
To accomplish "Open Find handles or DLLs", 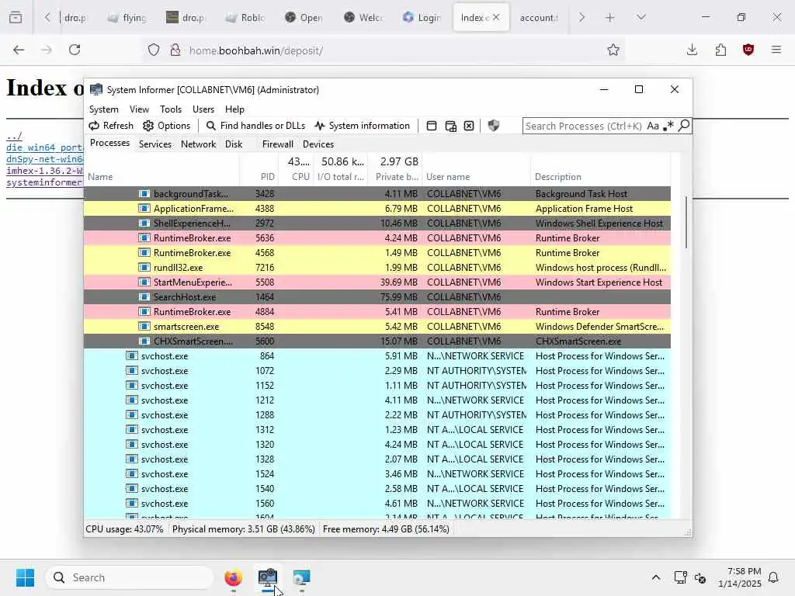I will [x=256, y=126].
